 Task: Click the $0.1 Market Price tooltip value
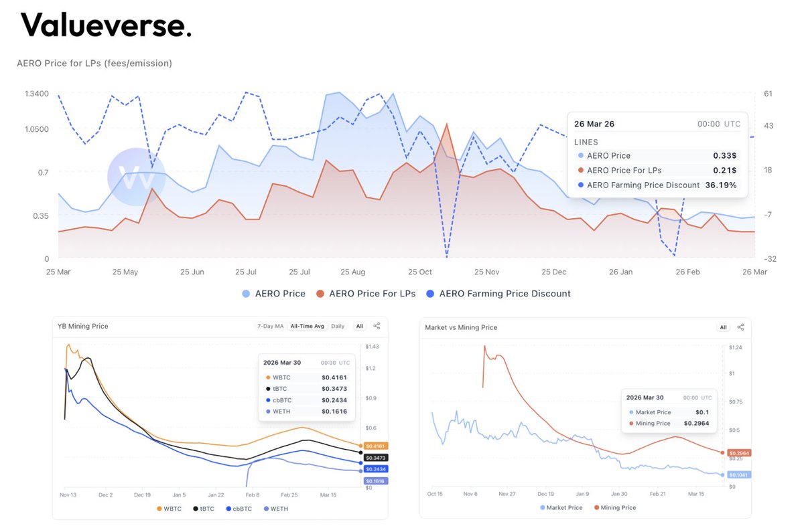[x=703, y=412]
